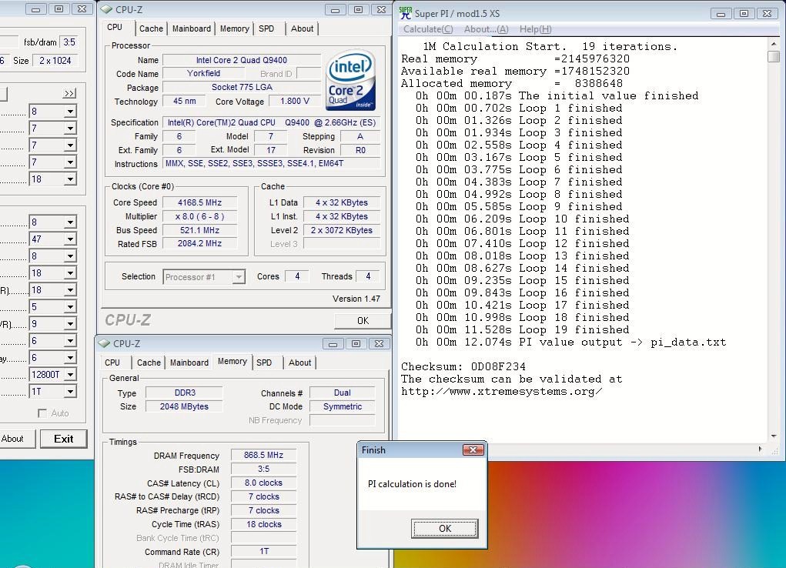786x568 pixels.
Task: Click the DRAM Frequency 868.5 MHz field
Action: (x=264, y=455)
